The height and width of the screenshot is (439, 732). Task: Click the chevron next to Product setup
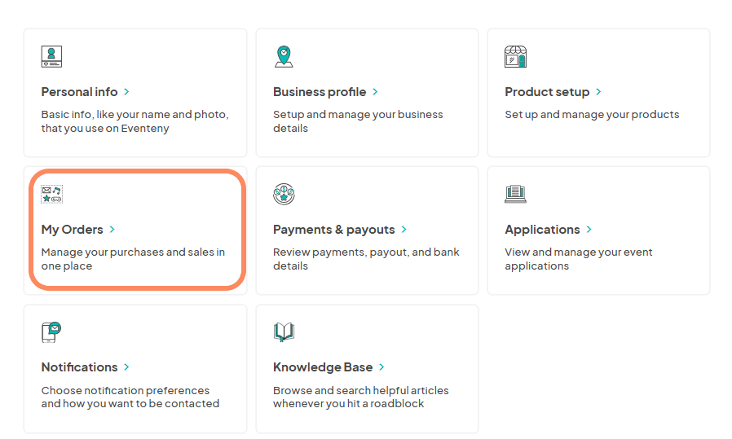(598, 92)
